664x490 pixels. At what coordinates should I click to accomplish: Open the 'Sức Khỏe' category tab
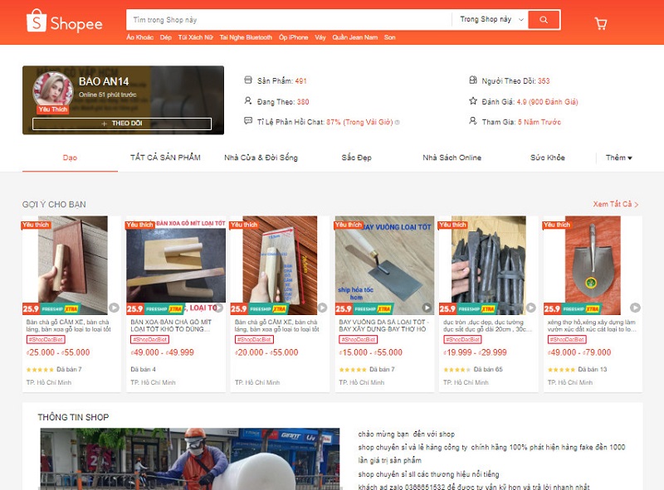pos(548,158)
